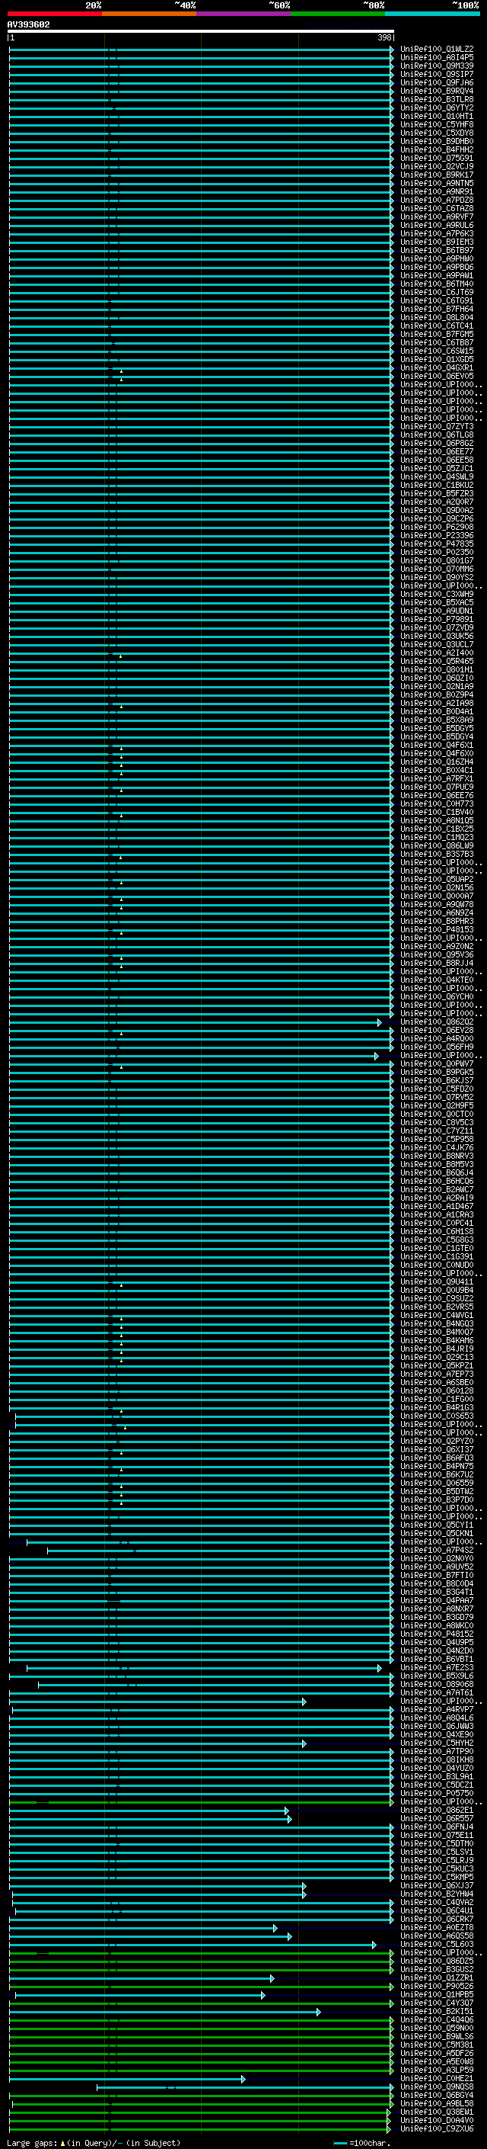Click hit label UniRef100_P05750

pyautogui.click(x=437, y=1793)
